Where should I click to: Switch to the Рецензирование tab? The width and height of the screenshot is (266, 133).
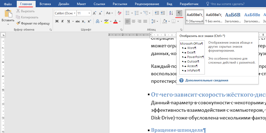(147, 4)
